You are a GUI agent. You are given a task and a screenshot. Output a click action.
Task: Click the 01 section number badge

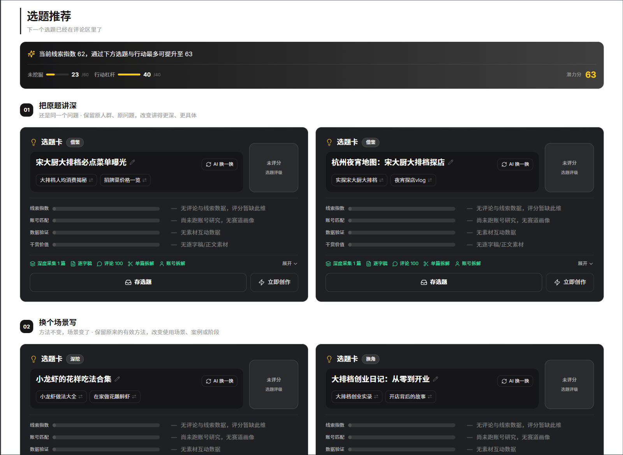coord(26,110)
